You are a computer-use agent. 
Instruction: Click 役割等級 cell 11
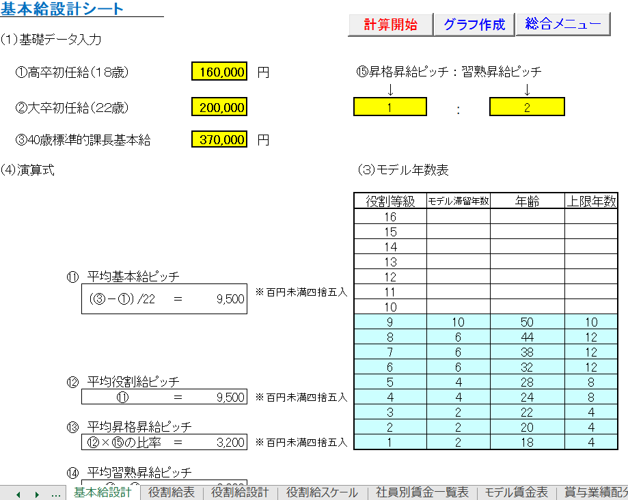point(390,292)
